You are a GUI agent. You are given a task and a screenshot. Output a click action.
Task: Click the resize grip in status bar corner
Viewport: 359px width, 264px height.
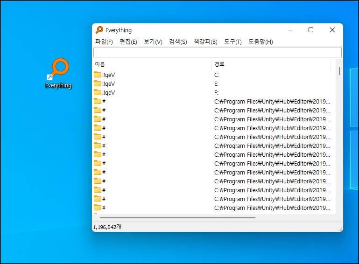tap(340, 229)
